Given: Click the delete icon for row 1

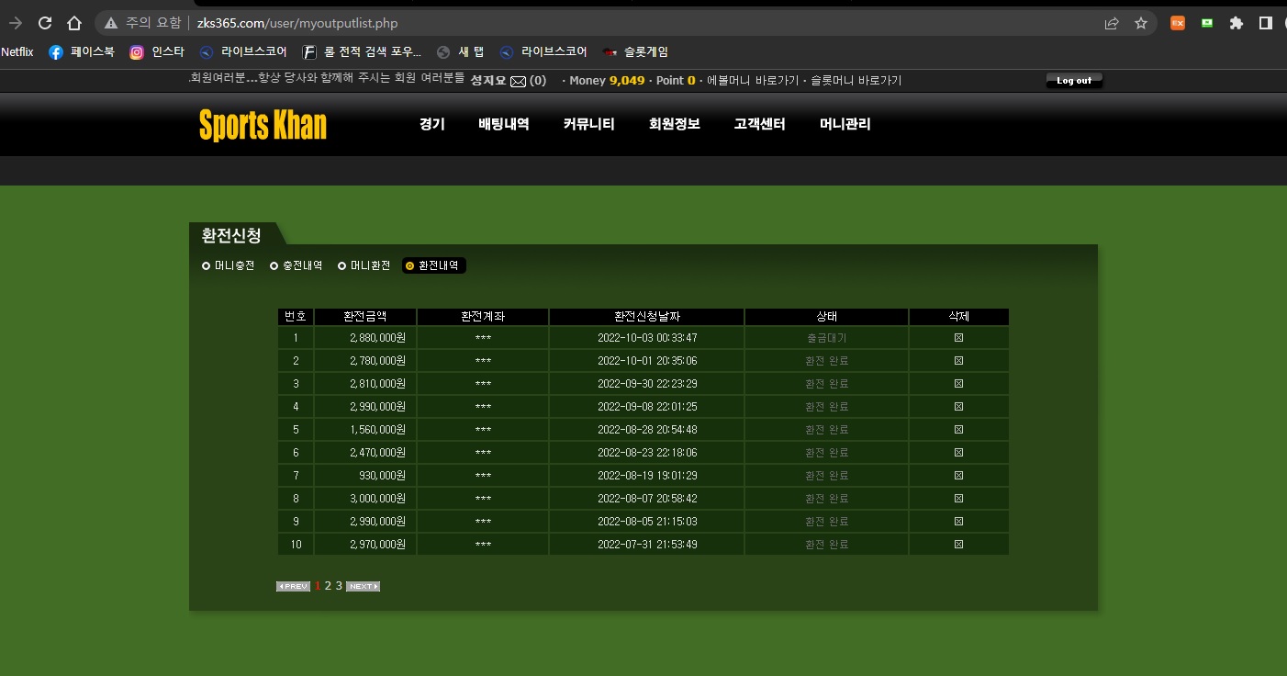Looking at the screenshot, I should (958, 338).
